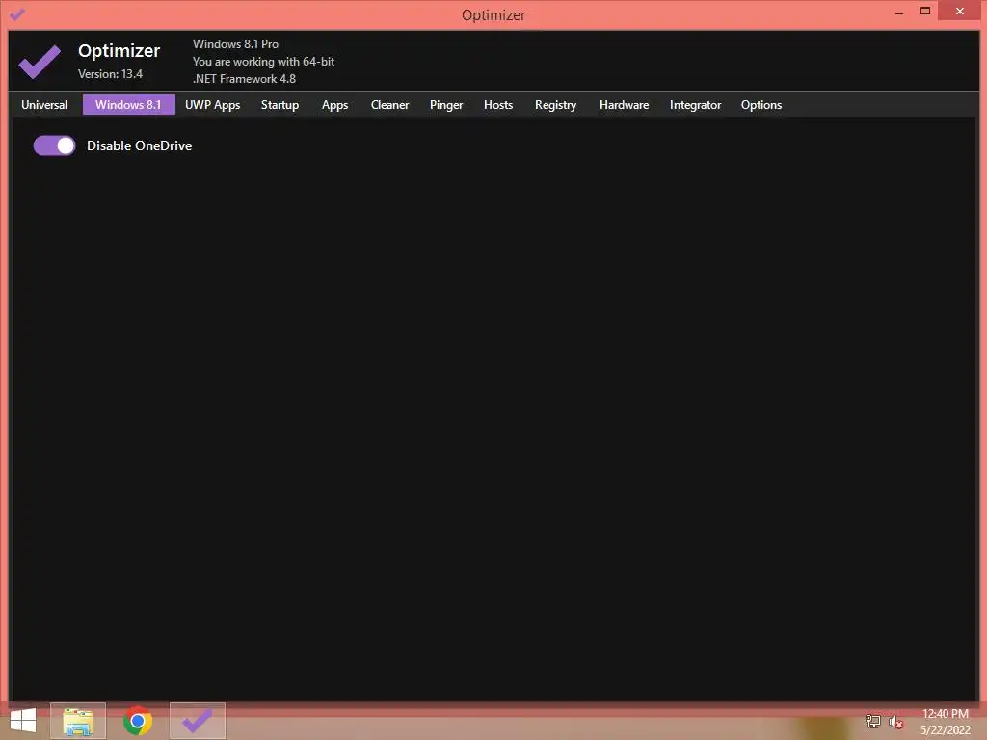Image resolution: width=987 pixels, height=740 pixels.
Task: Click the 'Optimizer' heading in the header
Action: click(x=119, y=50)
